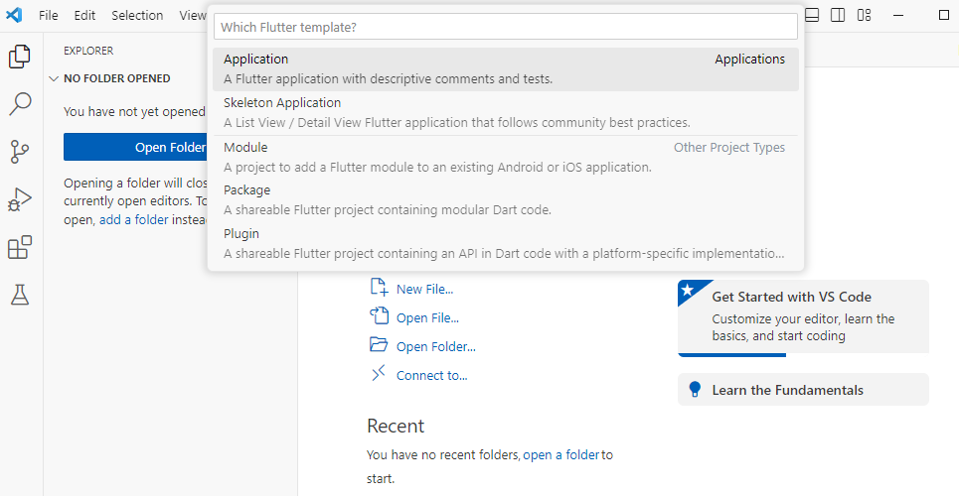Click the Recent heading
The height and width of the screenshot is (496, 959).
point(396,426)
